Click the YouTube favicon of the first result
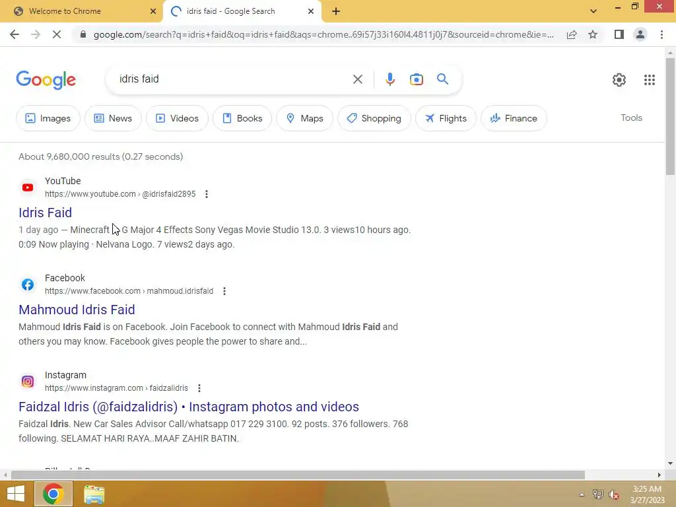Screen dimensions: 676x507 28,187
